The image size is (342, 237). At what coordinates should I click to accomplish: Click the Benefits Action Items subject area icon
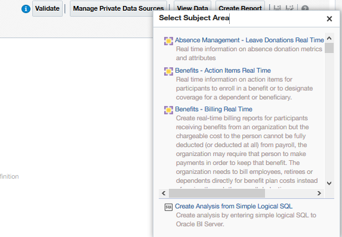tap(168, 71)
